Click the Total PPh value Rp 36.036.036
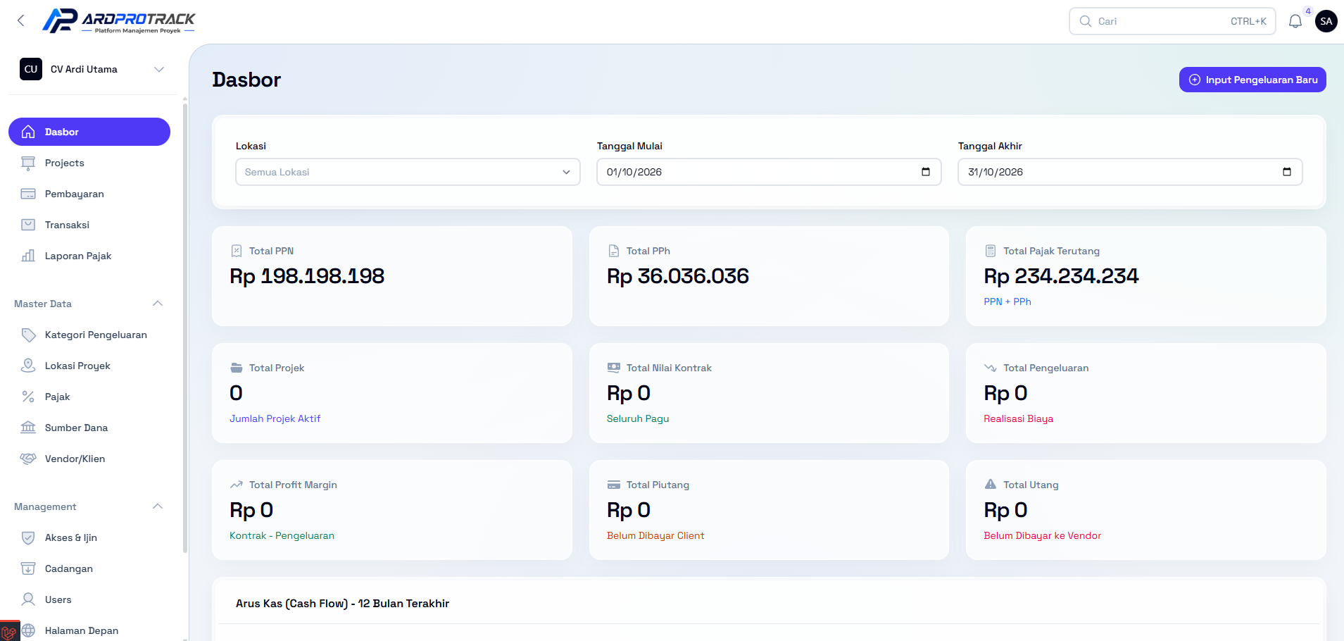The width and height of the screenshot is (1344, 641). pos(678,276)
